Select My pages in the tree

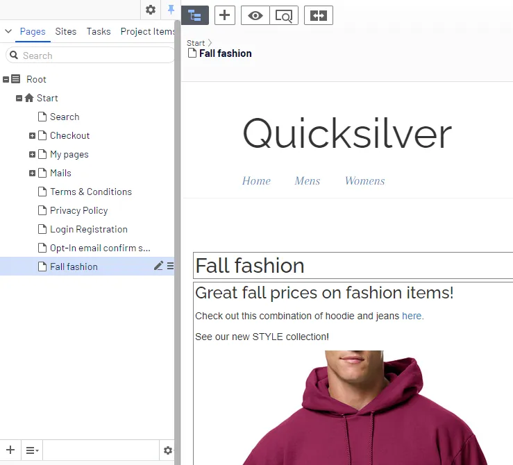coord(69,154)
